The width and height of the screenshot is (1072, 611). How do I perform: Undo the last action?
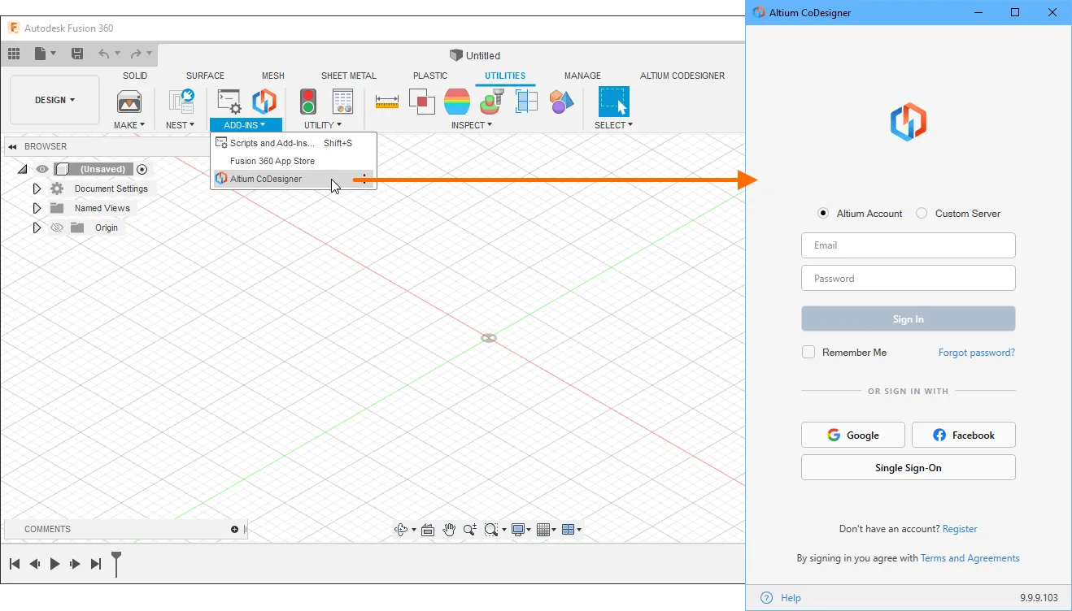[x=104, y=54]
